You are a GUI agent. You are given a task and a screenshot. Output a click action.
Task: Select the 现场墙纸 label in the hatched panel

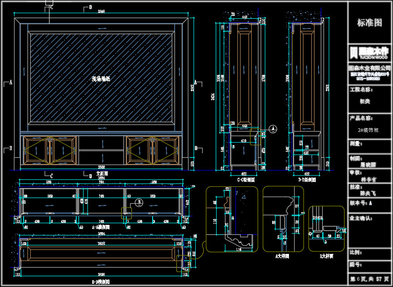click(101, 79)
